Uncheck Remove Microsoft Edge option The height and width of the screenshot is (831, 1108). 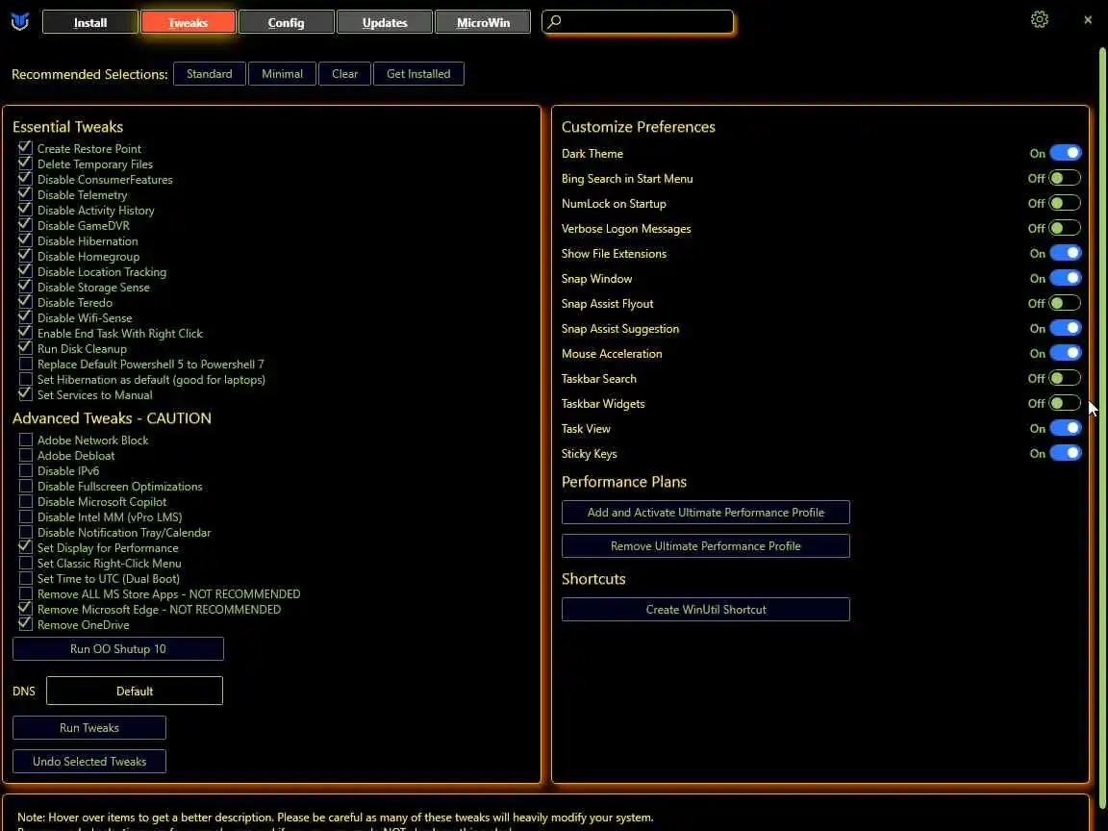pos(25,609)
